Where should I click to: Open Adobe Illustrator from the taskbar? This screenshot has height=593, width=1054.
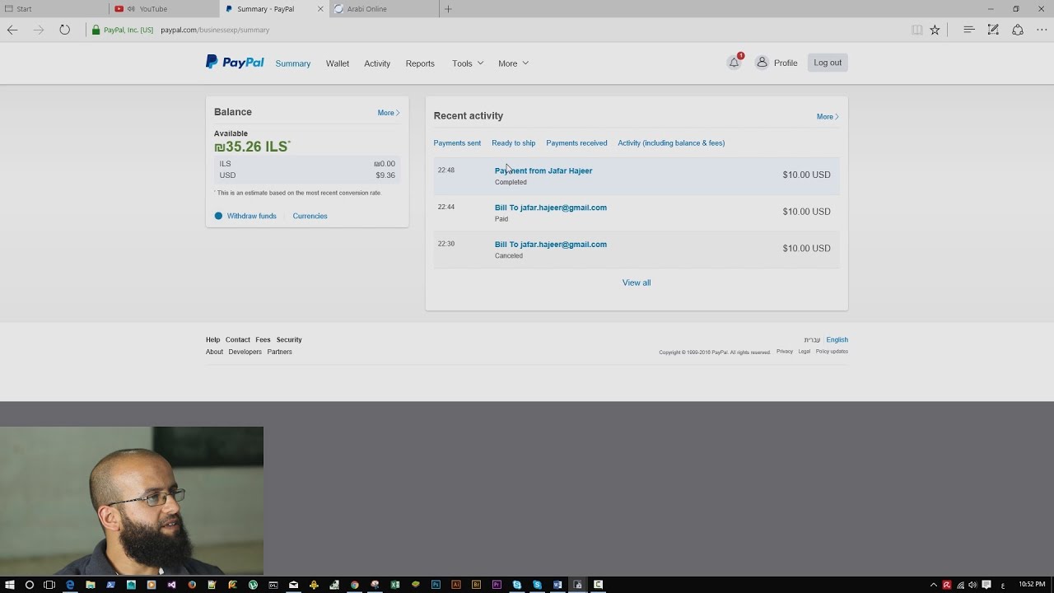tap(456, 585)
